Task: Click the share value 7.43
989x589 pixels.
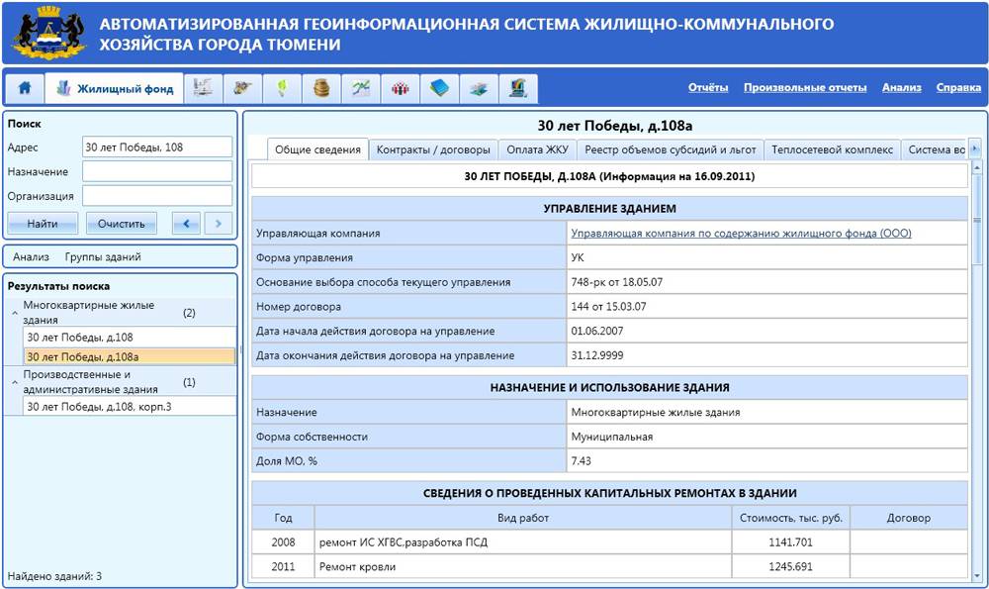Action: coord(581,461)
